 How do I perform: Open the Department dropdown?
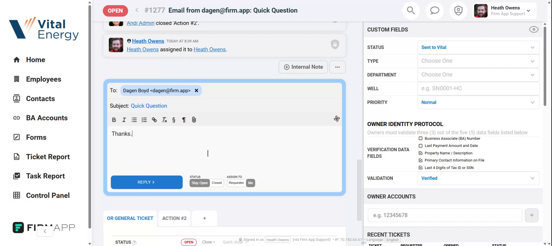[478, 75]
